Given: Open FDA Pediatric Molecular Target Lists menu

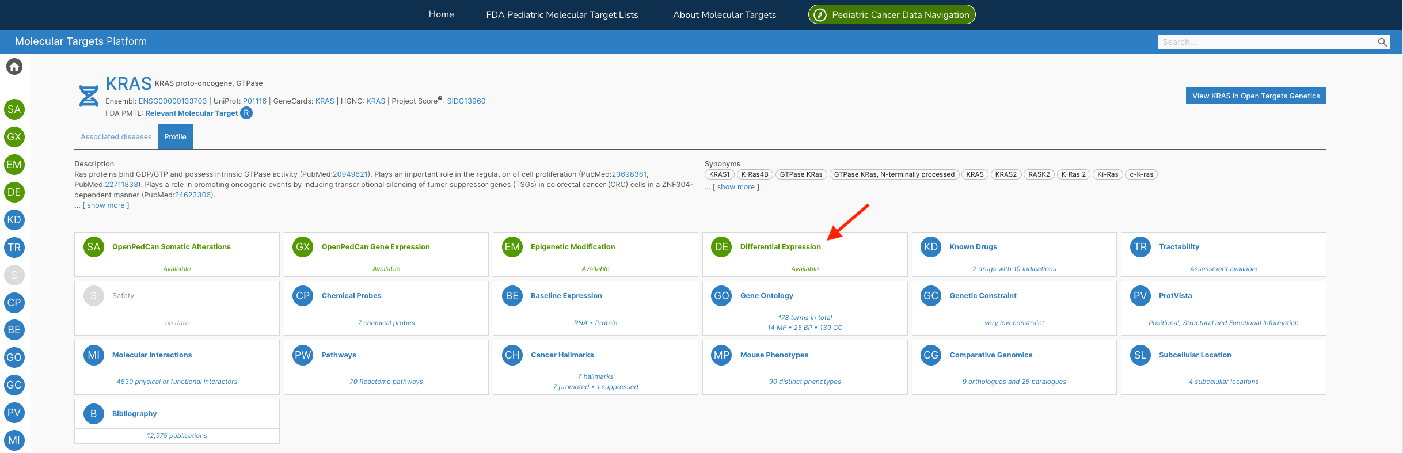Looking at the screenshot, I should point(562,15).
